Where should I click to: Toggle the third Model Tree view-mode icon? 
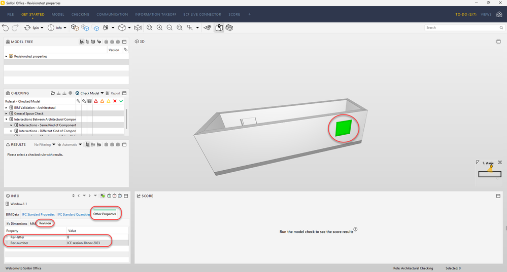[x=93, y=42]
